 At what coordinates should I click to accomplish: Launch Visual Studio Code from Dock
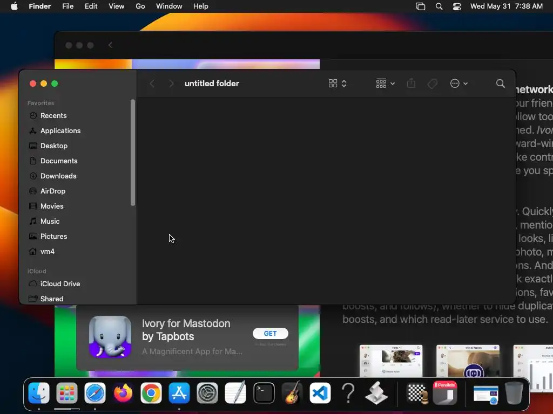point(320,393)
